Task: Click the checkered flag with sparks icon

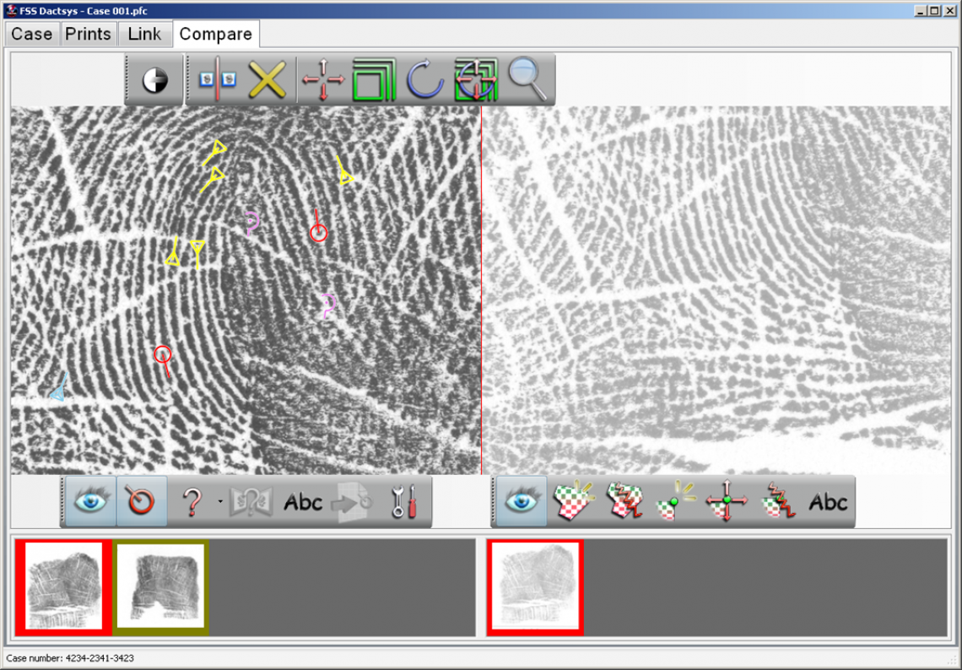Action: [572, 501]
